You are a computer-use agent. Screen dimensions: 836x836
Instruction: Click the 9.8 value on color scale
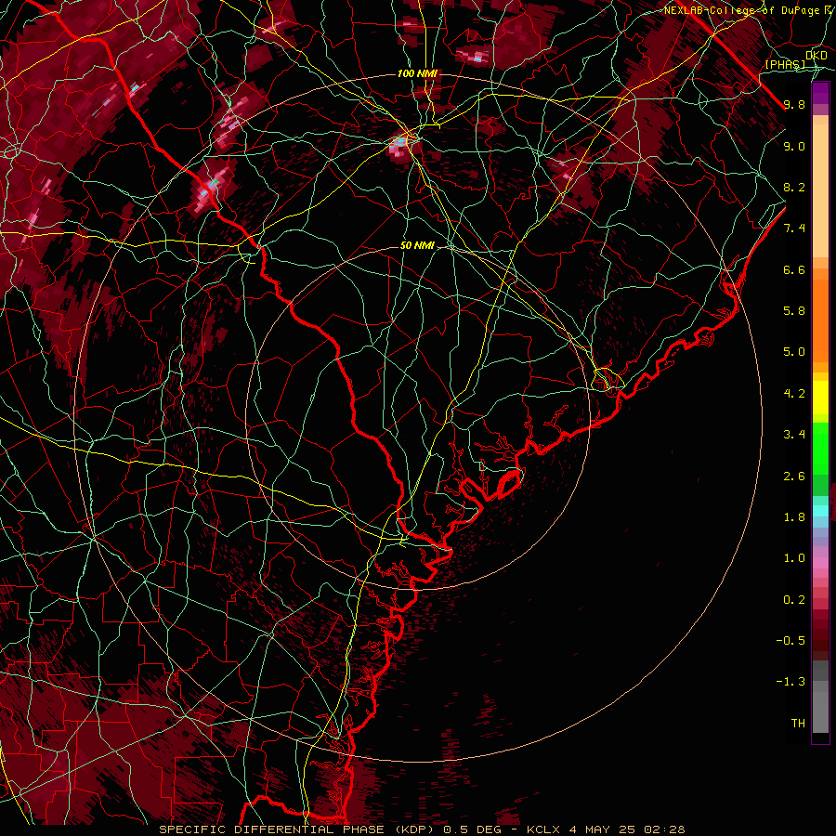(x=794, y=104)
